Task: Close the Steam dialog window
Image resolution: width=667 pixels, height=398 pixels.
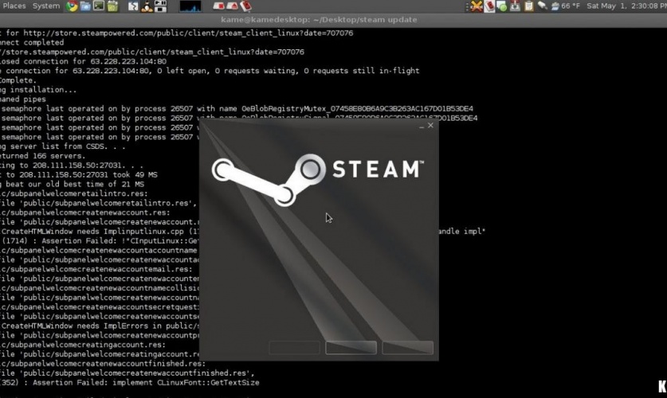Action: click(431, 126)
